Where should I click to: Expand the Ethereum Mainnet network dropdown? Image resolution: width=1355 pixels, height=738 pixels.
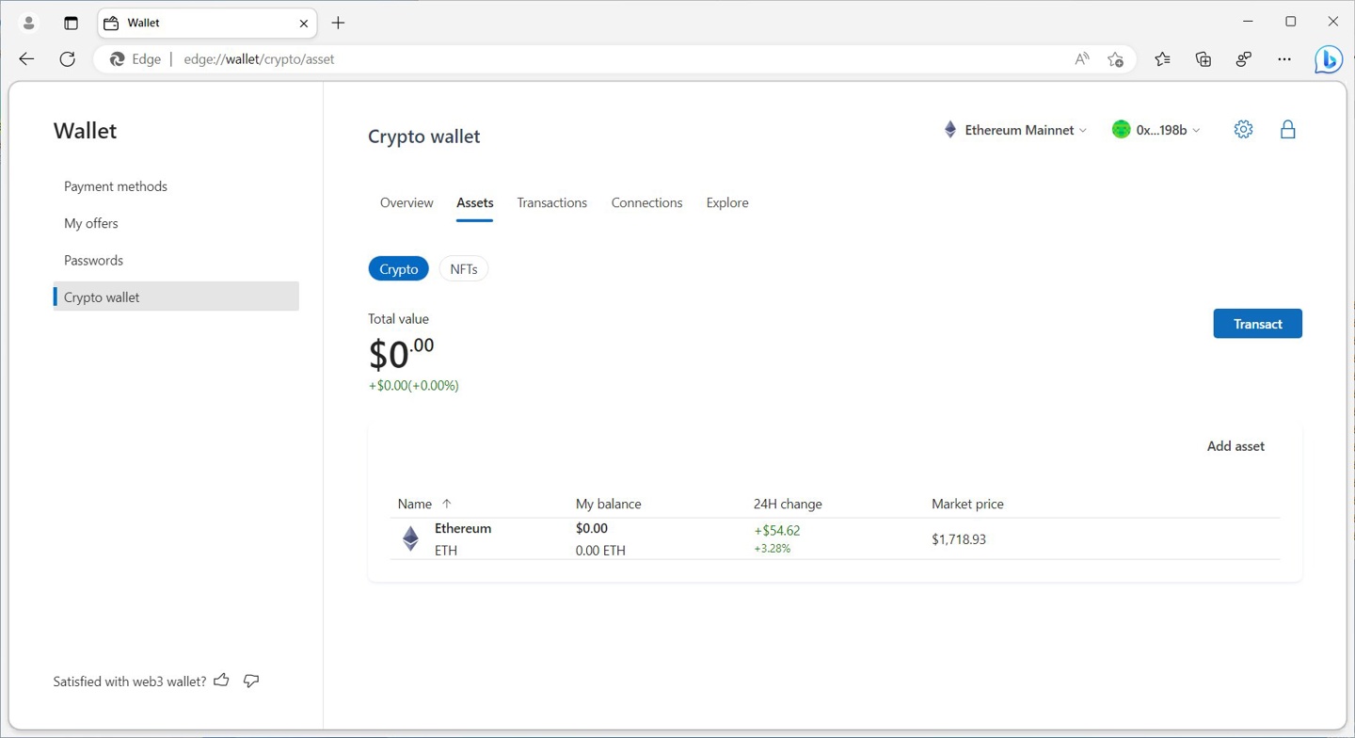coord(1015,130)
